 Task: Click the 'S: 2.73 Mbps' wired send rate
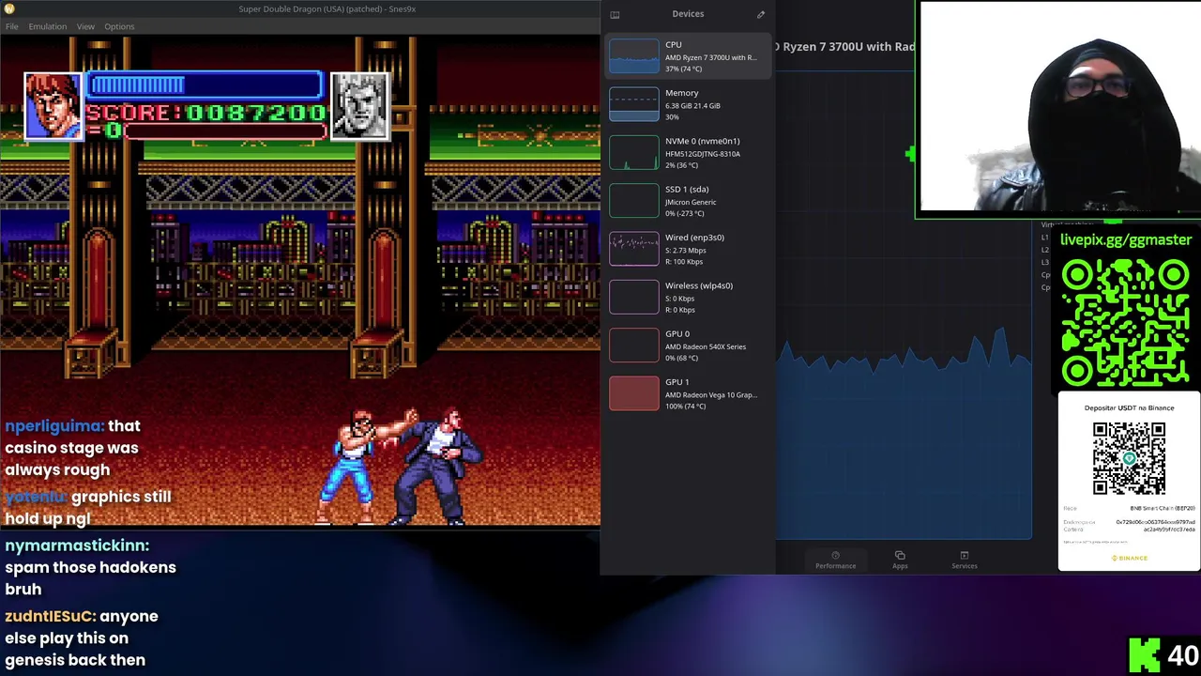click(685, 250)
